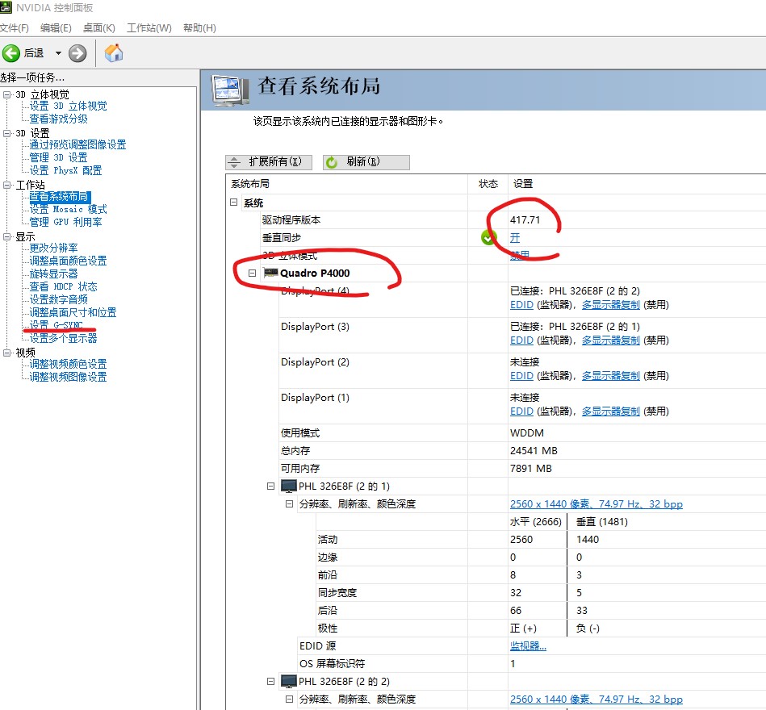766x710 pixels.
Task: Click the 状态 column header
Action: pos(488,184)
